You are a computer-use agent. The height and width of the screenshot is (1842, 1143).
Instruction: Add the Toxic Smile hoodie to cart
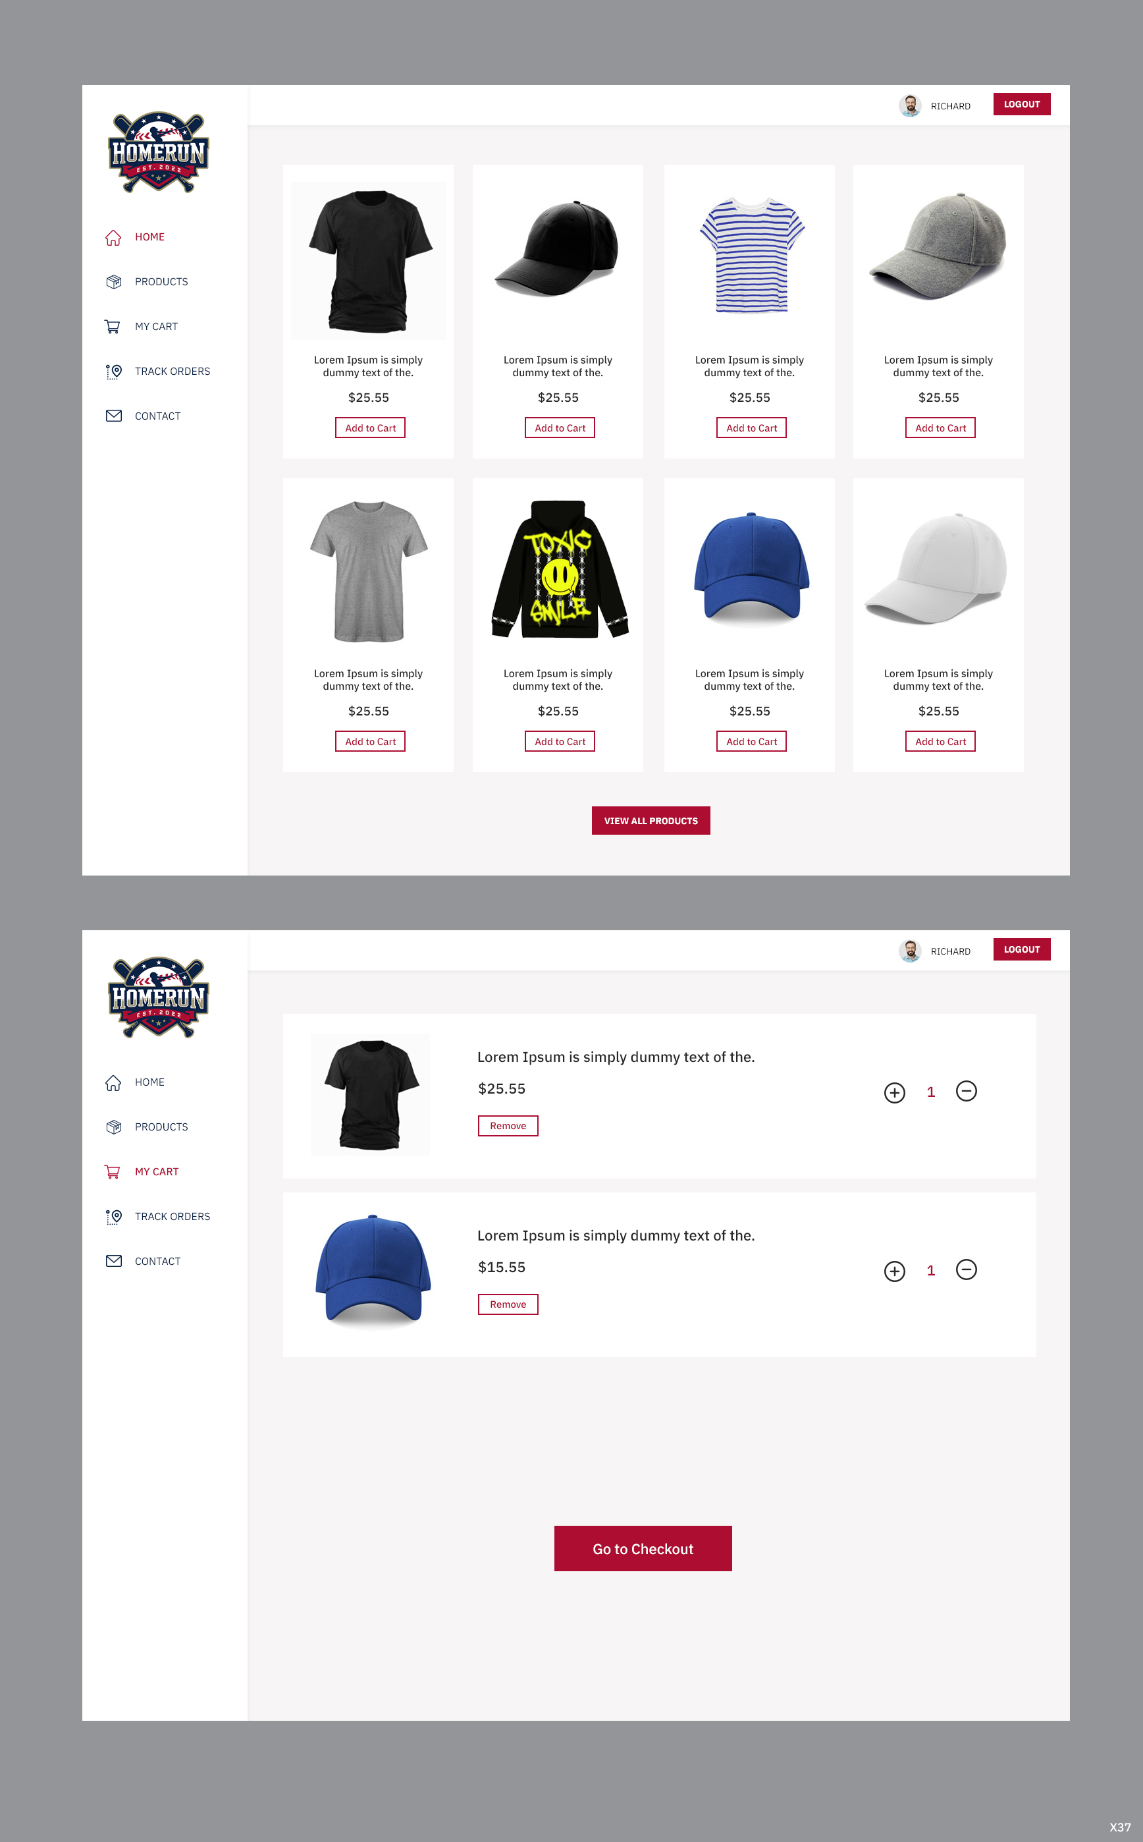pyautogui.click(x=560, y=742)
